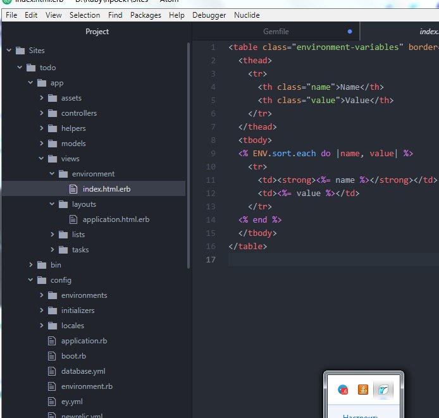Expand the locales folder chevron
439x418 pixels.
42,325
